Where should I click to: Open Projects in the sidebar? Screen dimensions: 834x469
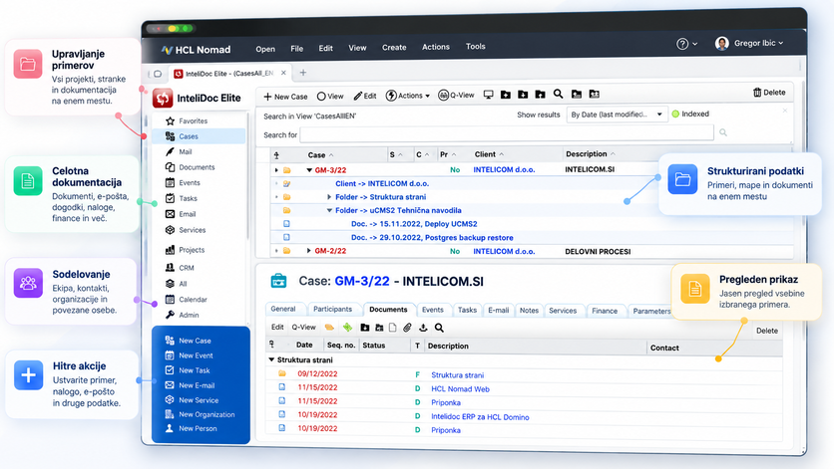click(185, 250)
